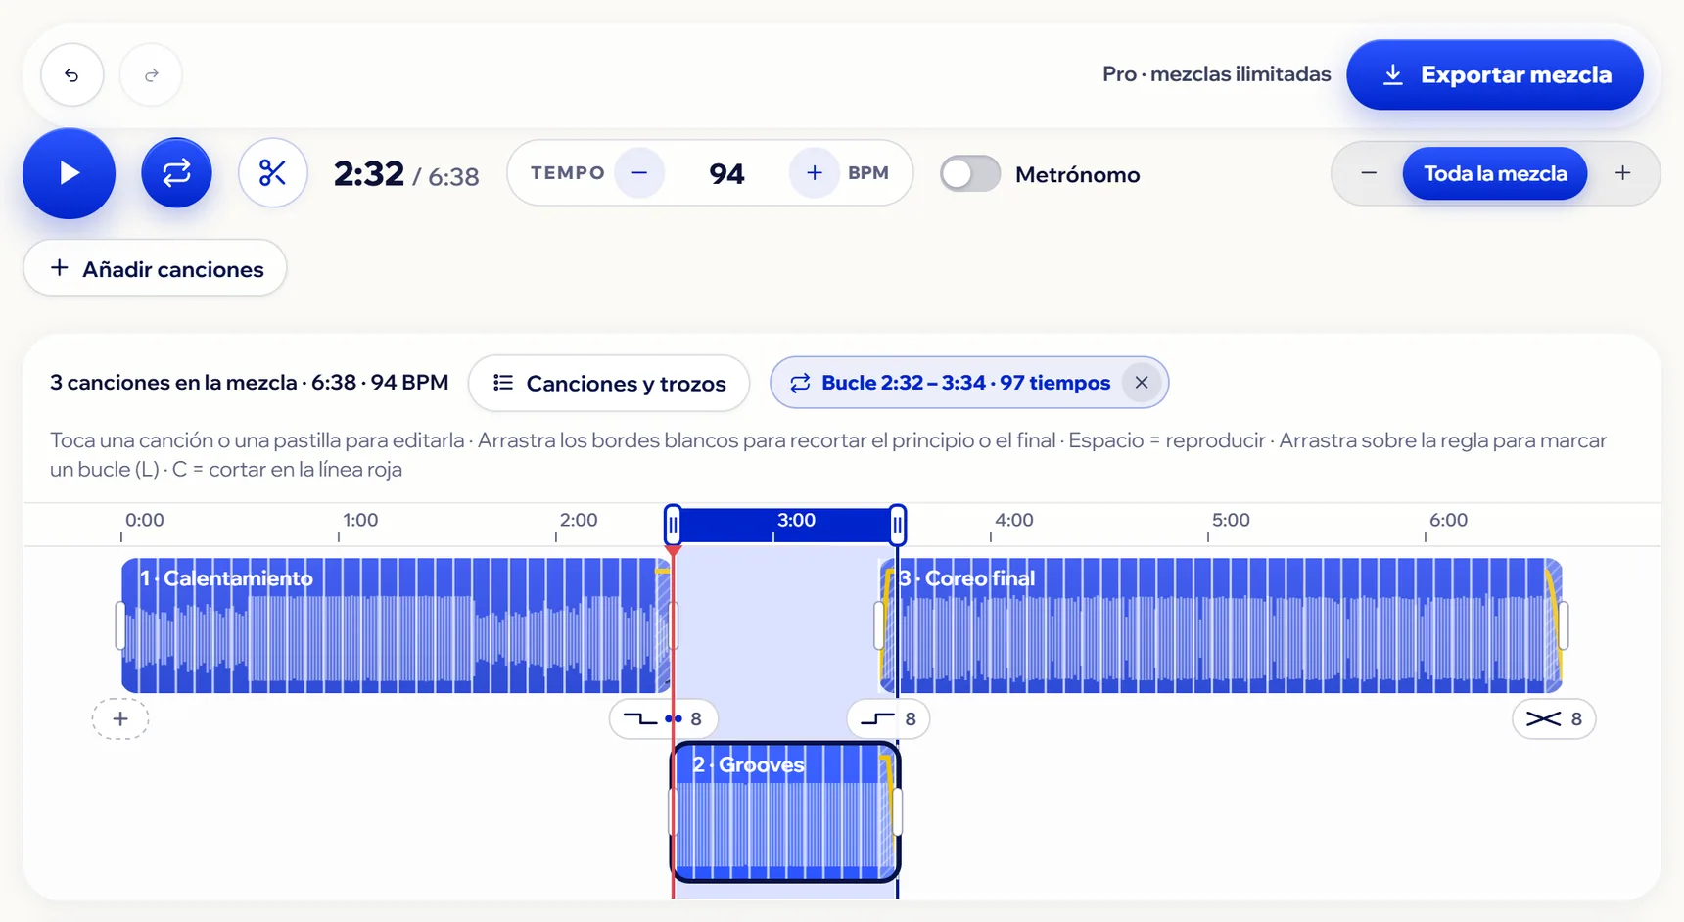1684x922 pixels.
Task: Click the loop region end handle
Action: (898, 526)
